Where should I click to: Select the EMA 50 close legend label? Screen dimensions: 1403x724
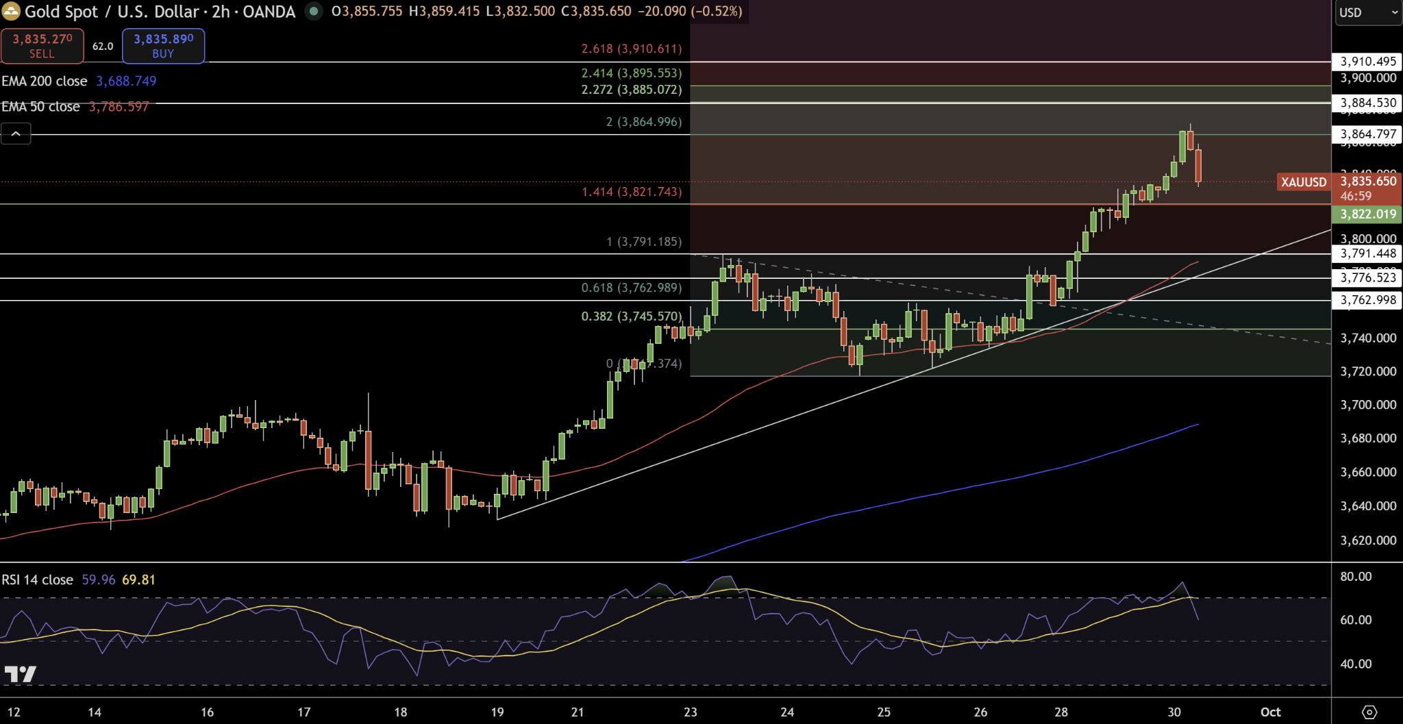40,107
